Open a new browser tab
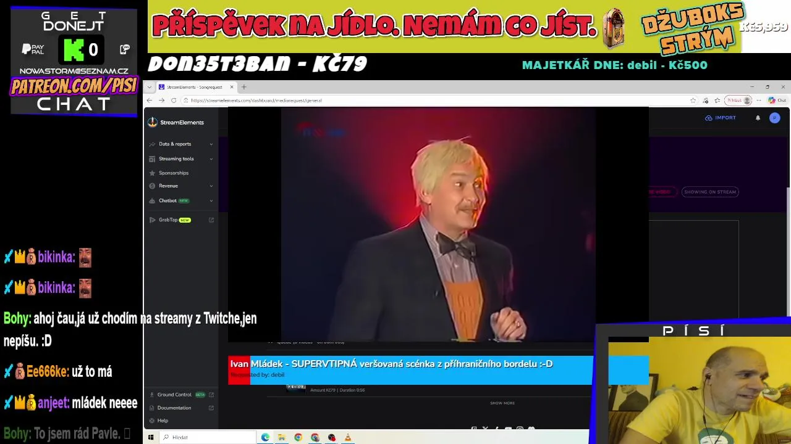 tap(243, 87)
